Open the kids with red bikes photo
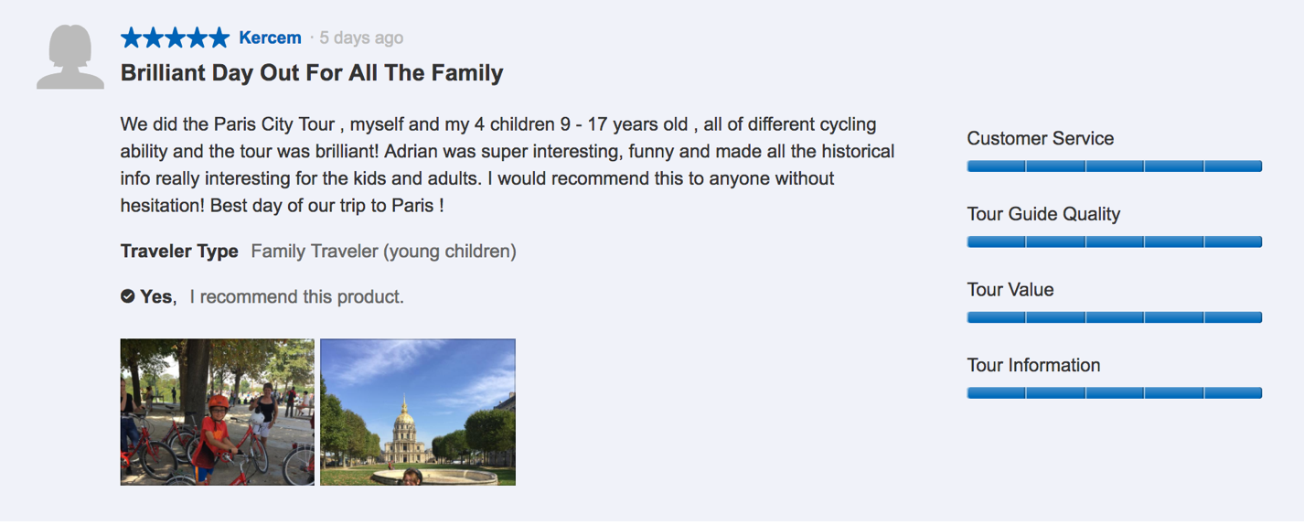 point(218,412)
